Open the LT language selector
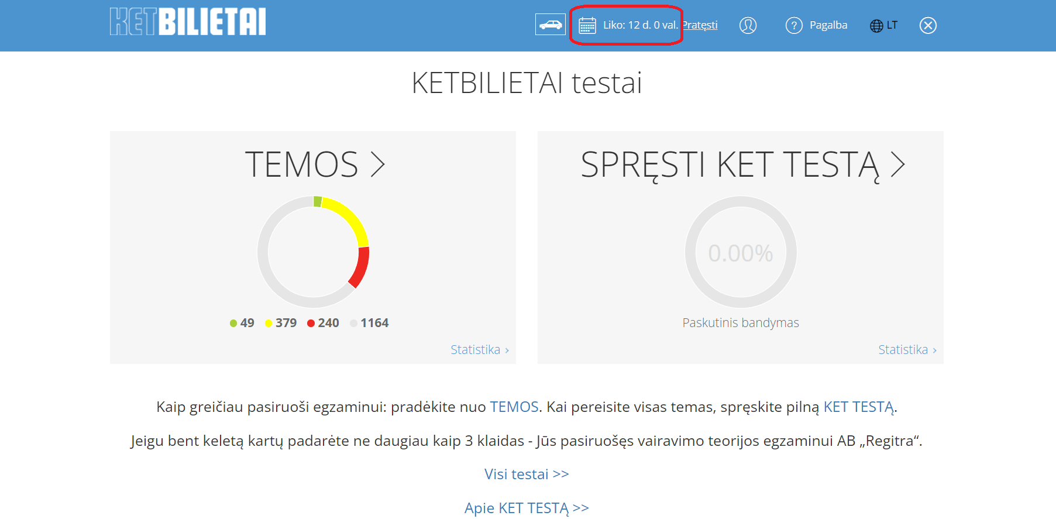The height and width of the screenshot is (519, 1056). [892, 25]
